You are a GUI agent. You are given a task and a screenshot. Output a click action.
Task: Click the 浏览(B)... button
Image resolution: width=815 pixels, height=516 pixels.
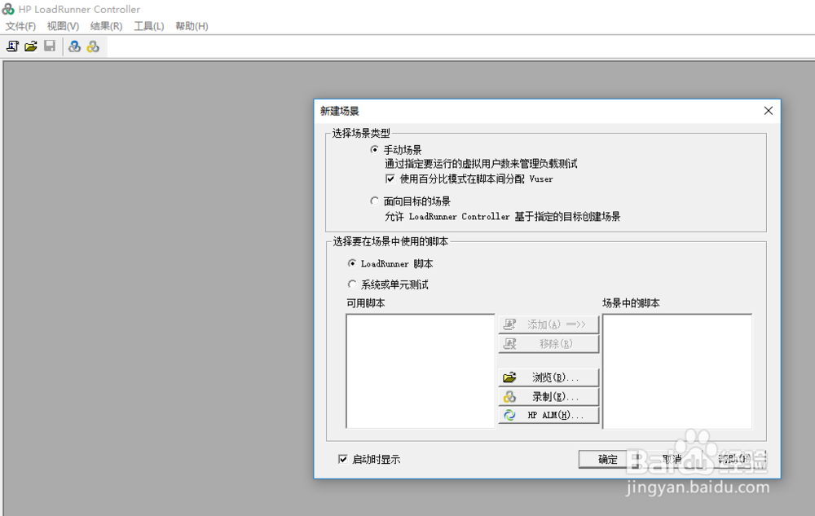click(x=548, y=377)
